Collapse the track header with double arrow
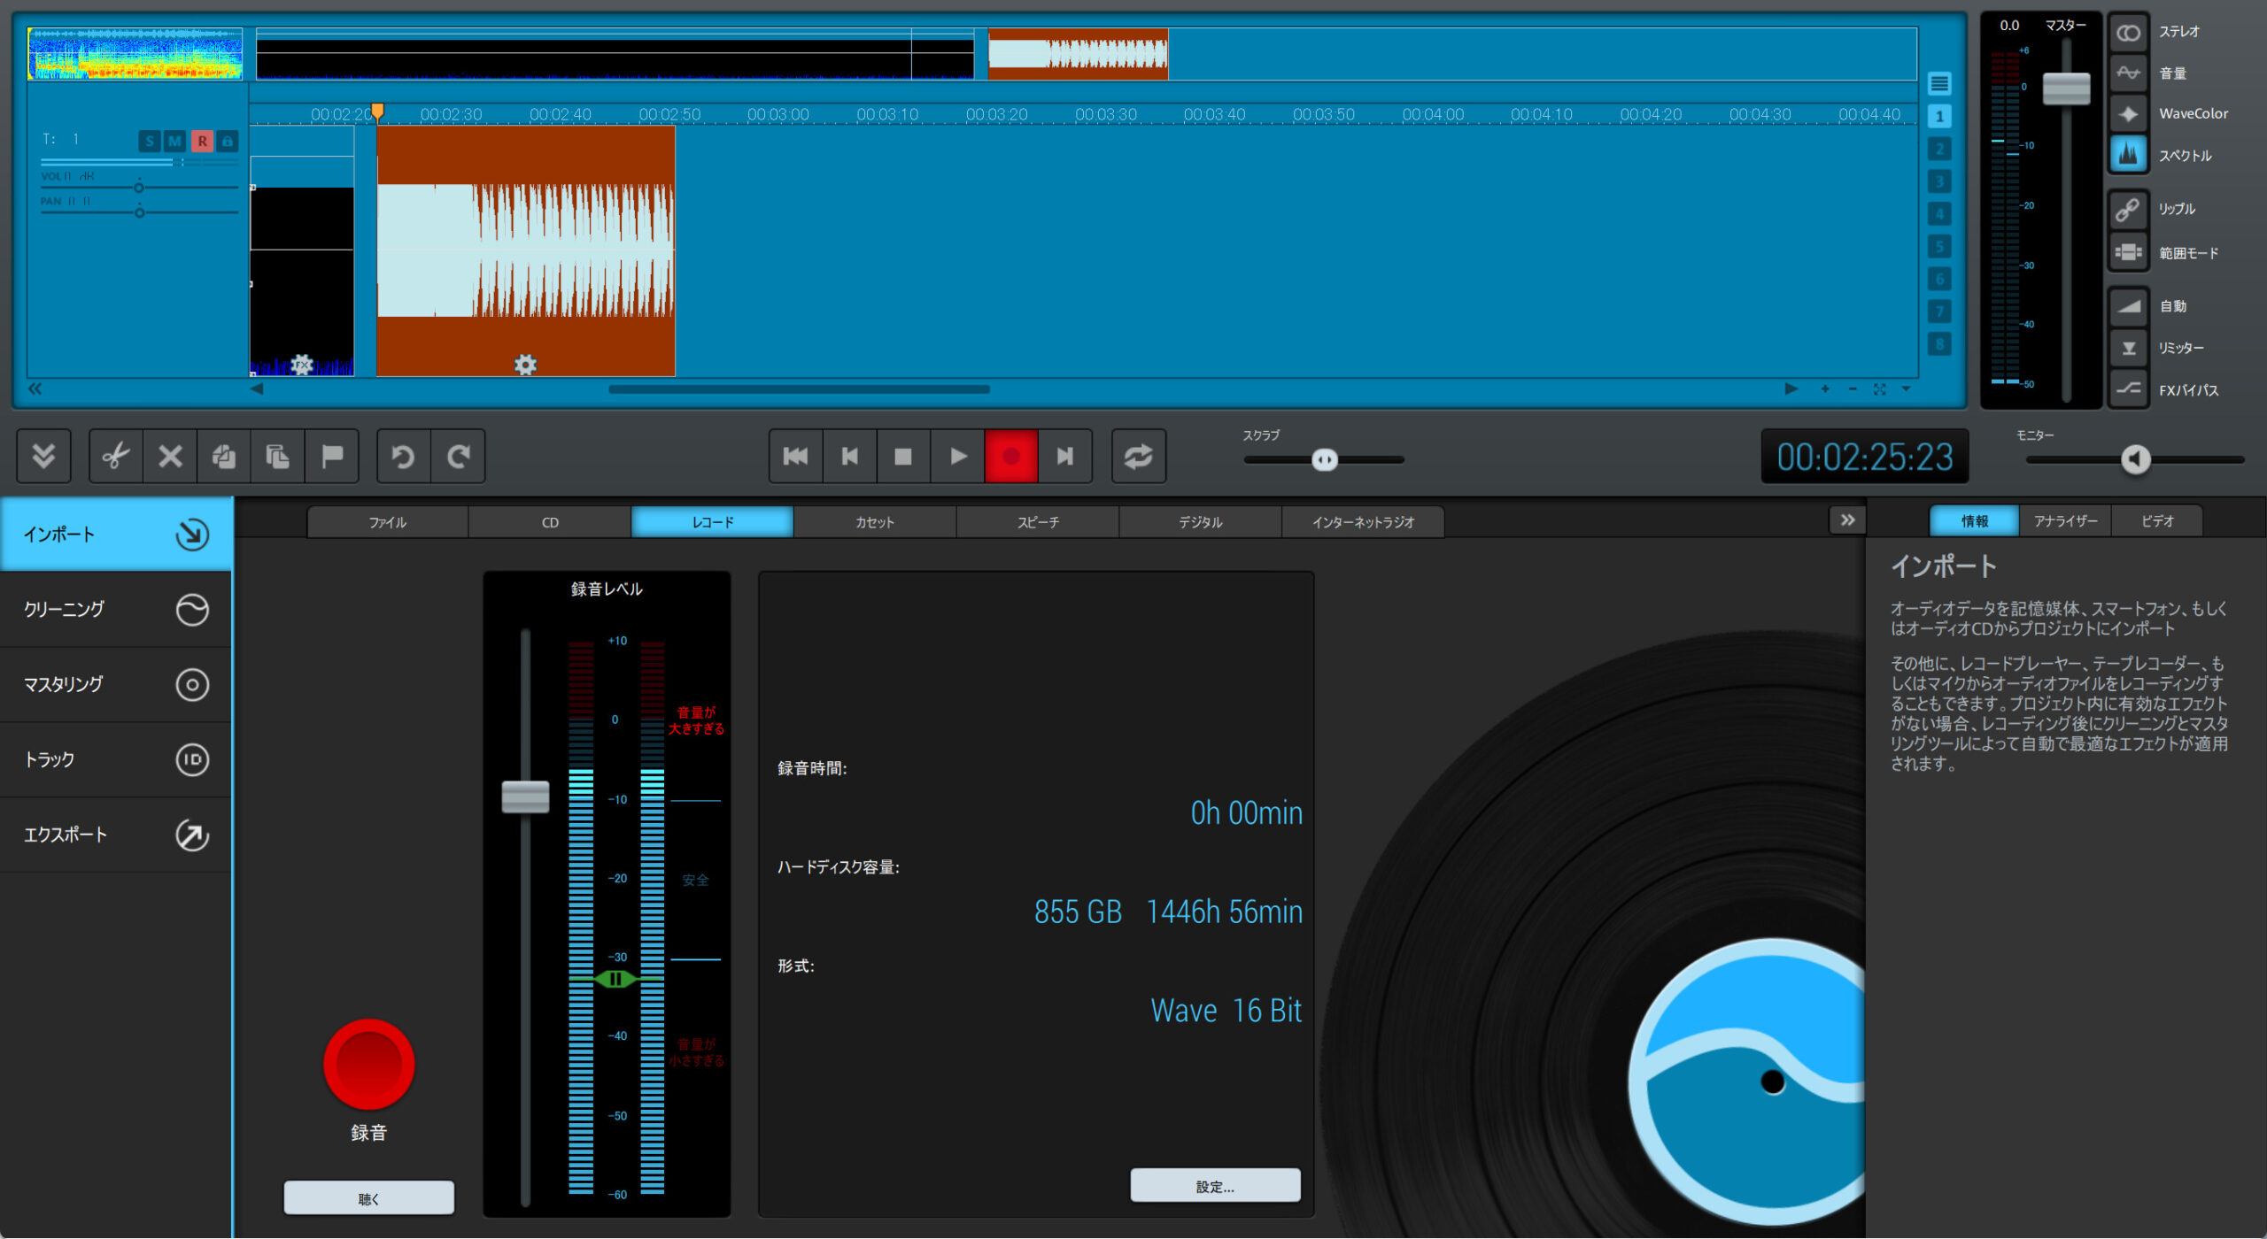 point(35,389)
